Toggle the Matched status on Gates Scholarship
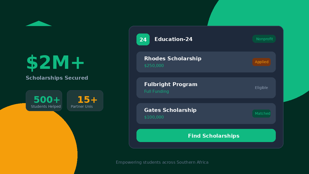The height and width of the screenshot is (174, 309). click(262, 113)
